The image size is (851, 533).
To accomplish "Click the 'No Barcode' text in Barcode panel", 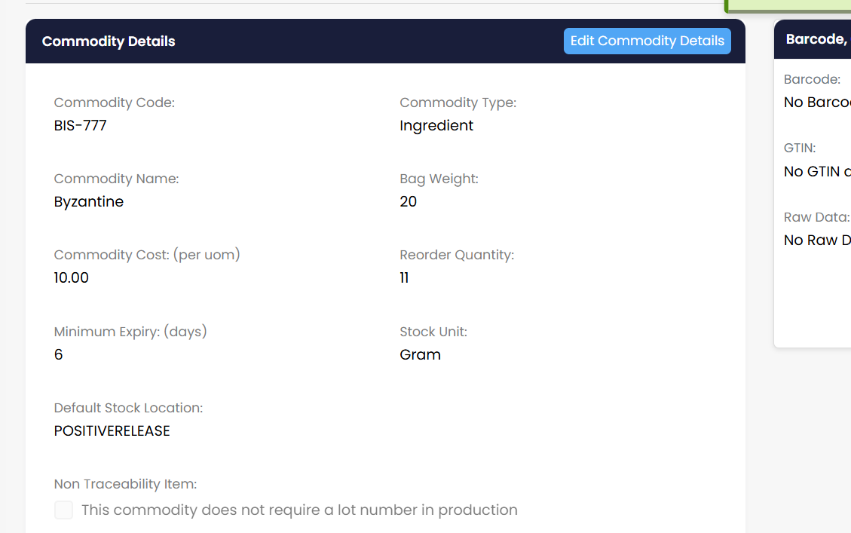I will tap(816, 102).
